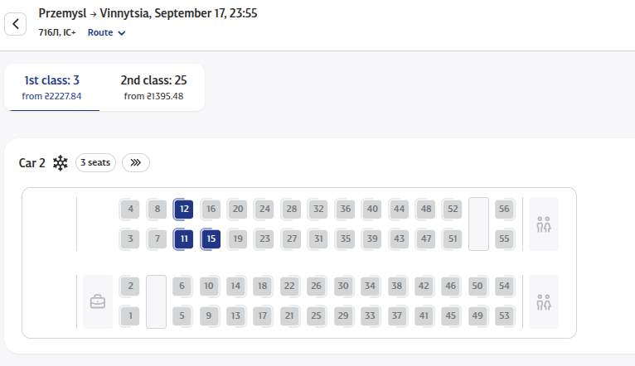The height and width of the screenshot is (366, 635).
Task: Click seat 53 in bottom row
Action: click(x=504, y=315)
